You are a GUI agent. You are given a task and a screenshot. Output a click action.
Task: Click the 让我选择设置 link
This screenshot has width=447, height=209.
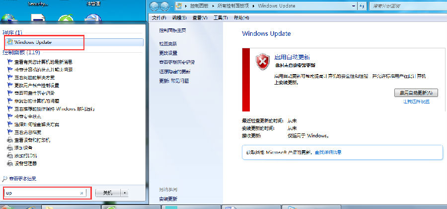(416, 102)
